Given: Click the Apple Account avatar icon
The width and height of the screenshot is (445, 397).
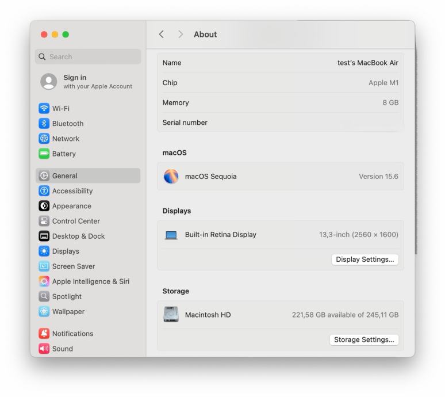Looking at the screenshot, I should [49, 82].
